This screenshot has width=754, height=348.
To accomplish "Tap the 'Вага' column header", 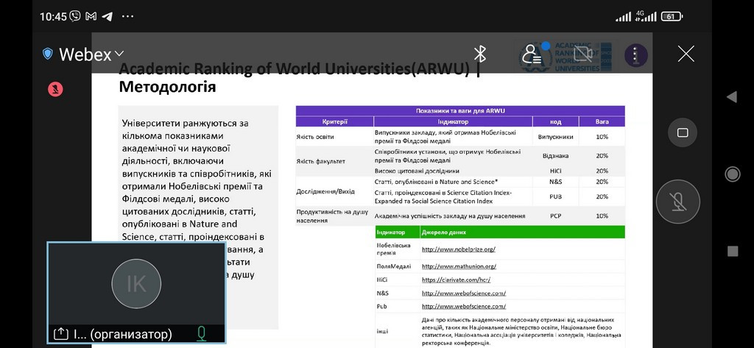I will pos(602,121).
